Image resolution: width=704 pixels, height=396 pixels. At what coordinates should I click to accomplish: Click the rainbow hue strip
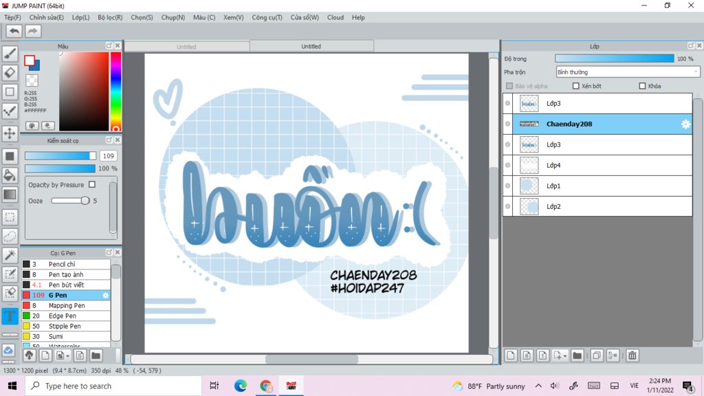click(x=115, y=91)
